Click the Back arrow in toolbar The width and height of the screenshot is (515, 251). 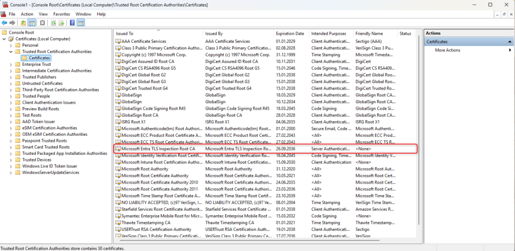(4, 23)
